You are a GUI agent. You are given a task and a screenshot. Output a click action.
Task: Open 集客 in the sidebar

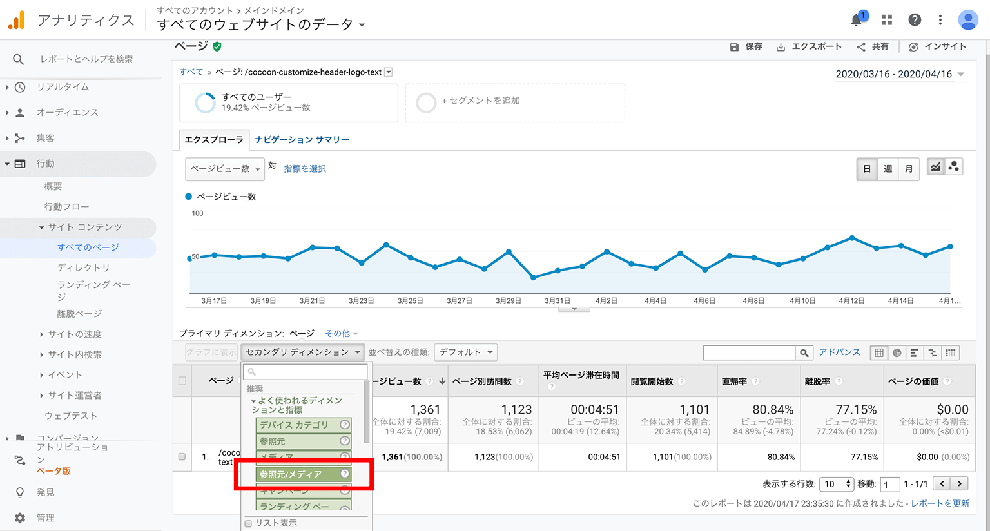pyautogui.click(x=45, y=138)
